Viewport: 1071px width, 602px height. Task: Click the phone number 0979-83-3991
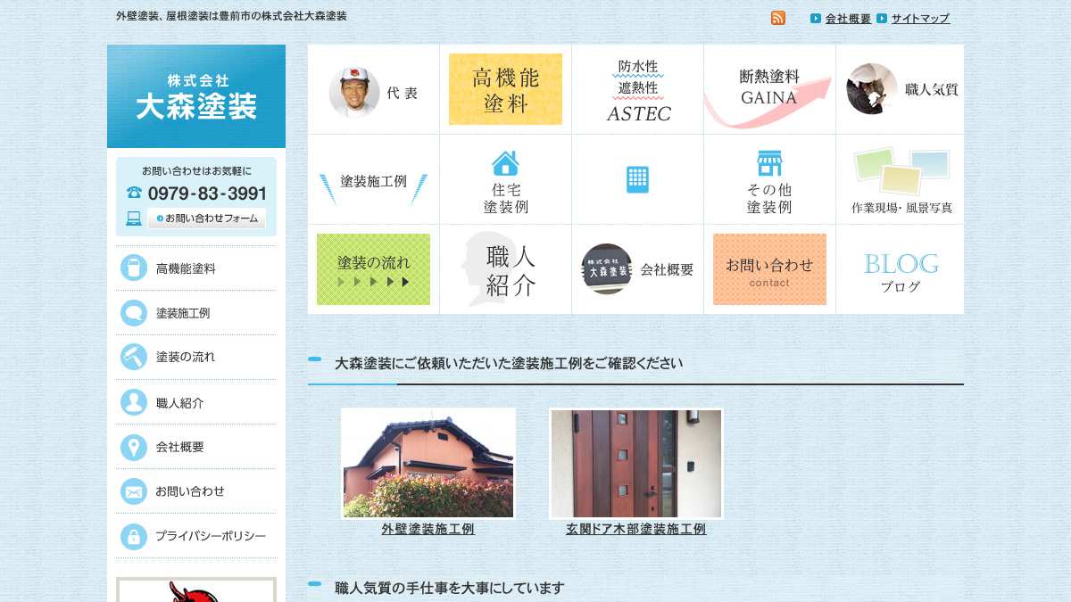pyautogui.click(x=207, y=194)
